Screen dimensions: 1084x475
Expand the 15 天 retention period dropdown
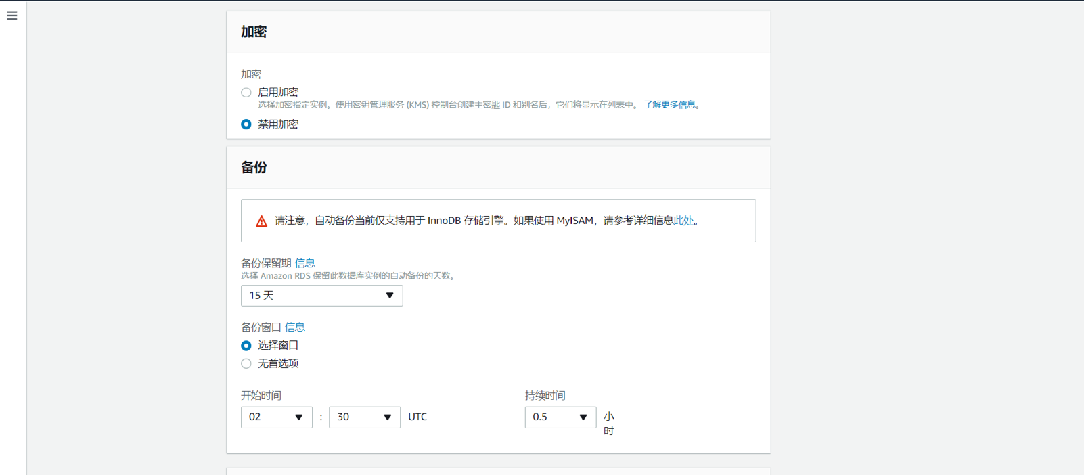[321, 296]
